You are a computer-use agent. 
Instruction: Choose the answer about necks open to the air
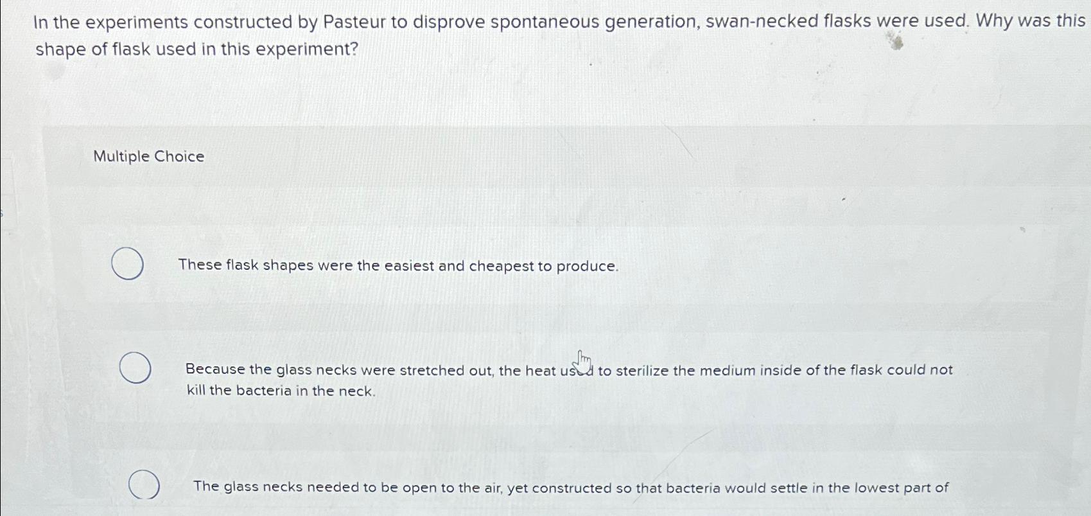[570, 488]
